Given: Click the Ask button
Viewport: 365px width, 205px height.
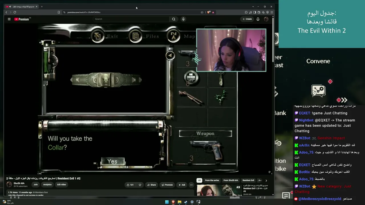Looking at the screenshot, I should (182, 185).
